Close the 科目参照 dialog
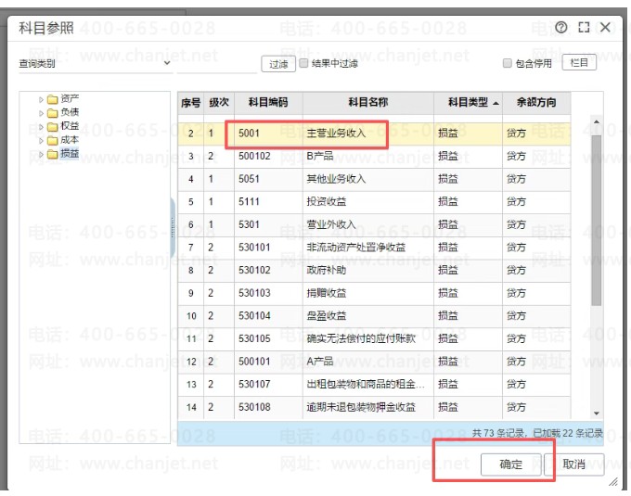This screenshot has width=631, height=496. [x=605, y=27]
